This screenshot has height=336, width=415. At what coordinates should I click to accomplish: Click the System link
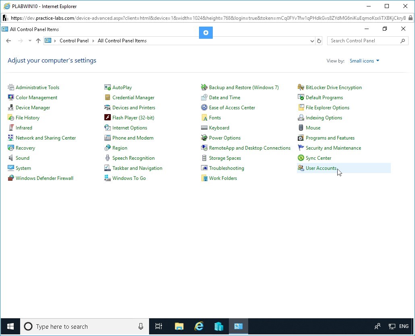pos(23,168)
